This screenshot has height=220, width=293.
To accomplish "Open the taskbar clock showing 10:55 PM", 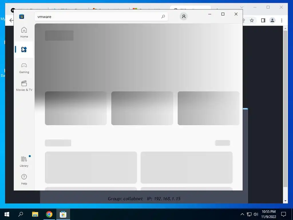I will [269, 214].
